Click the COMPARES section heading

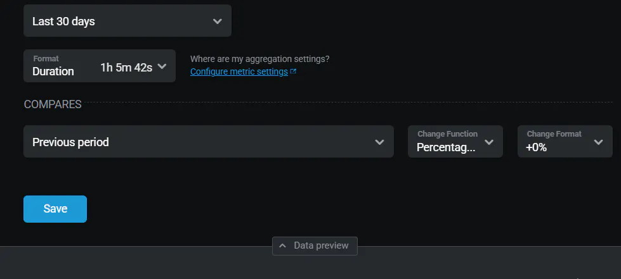[53, 104]
